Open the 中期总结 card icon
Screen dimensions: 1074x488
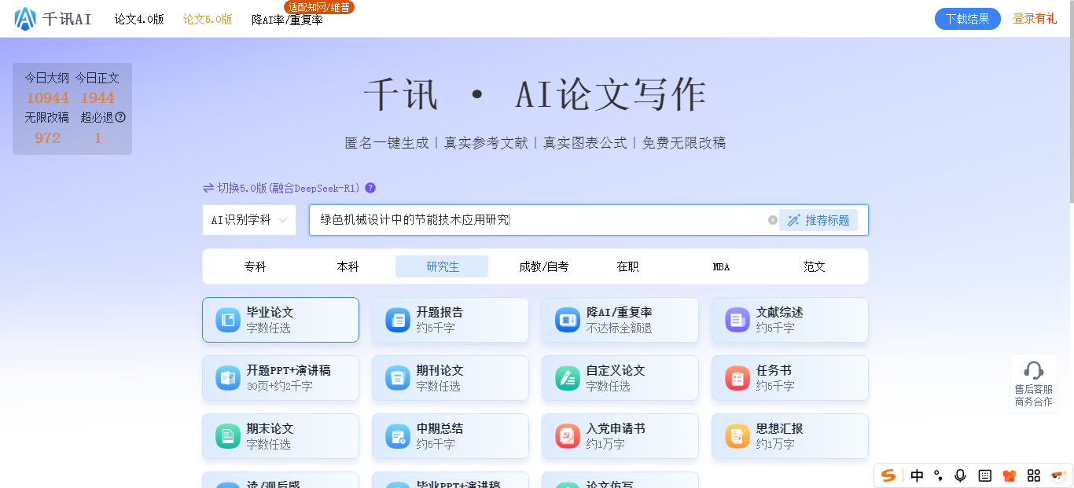coord(398,436)
